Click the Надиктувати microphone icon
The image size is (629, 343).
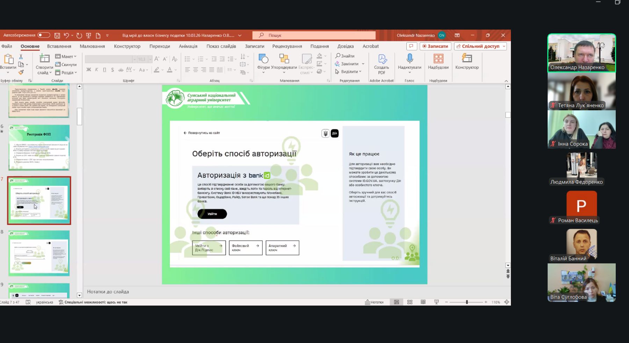410,58
